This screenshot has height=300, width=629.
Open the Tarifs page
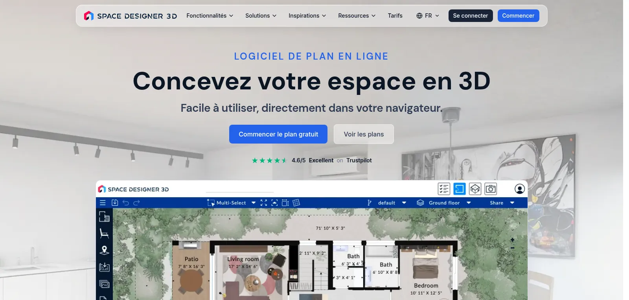395,16
